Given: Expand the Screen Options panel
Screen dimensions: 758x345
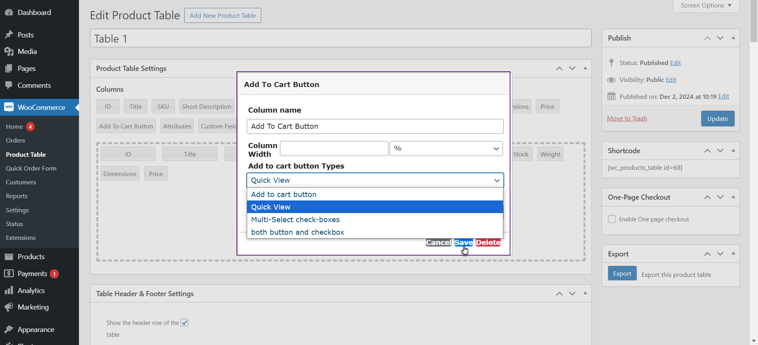Looking at the screenshot, I should pos(706,6).
